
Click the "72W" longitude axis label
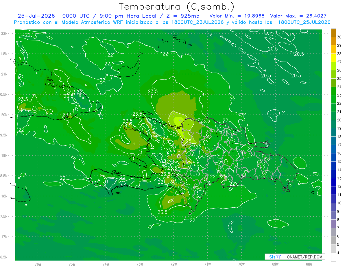point(173,264)
